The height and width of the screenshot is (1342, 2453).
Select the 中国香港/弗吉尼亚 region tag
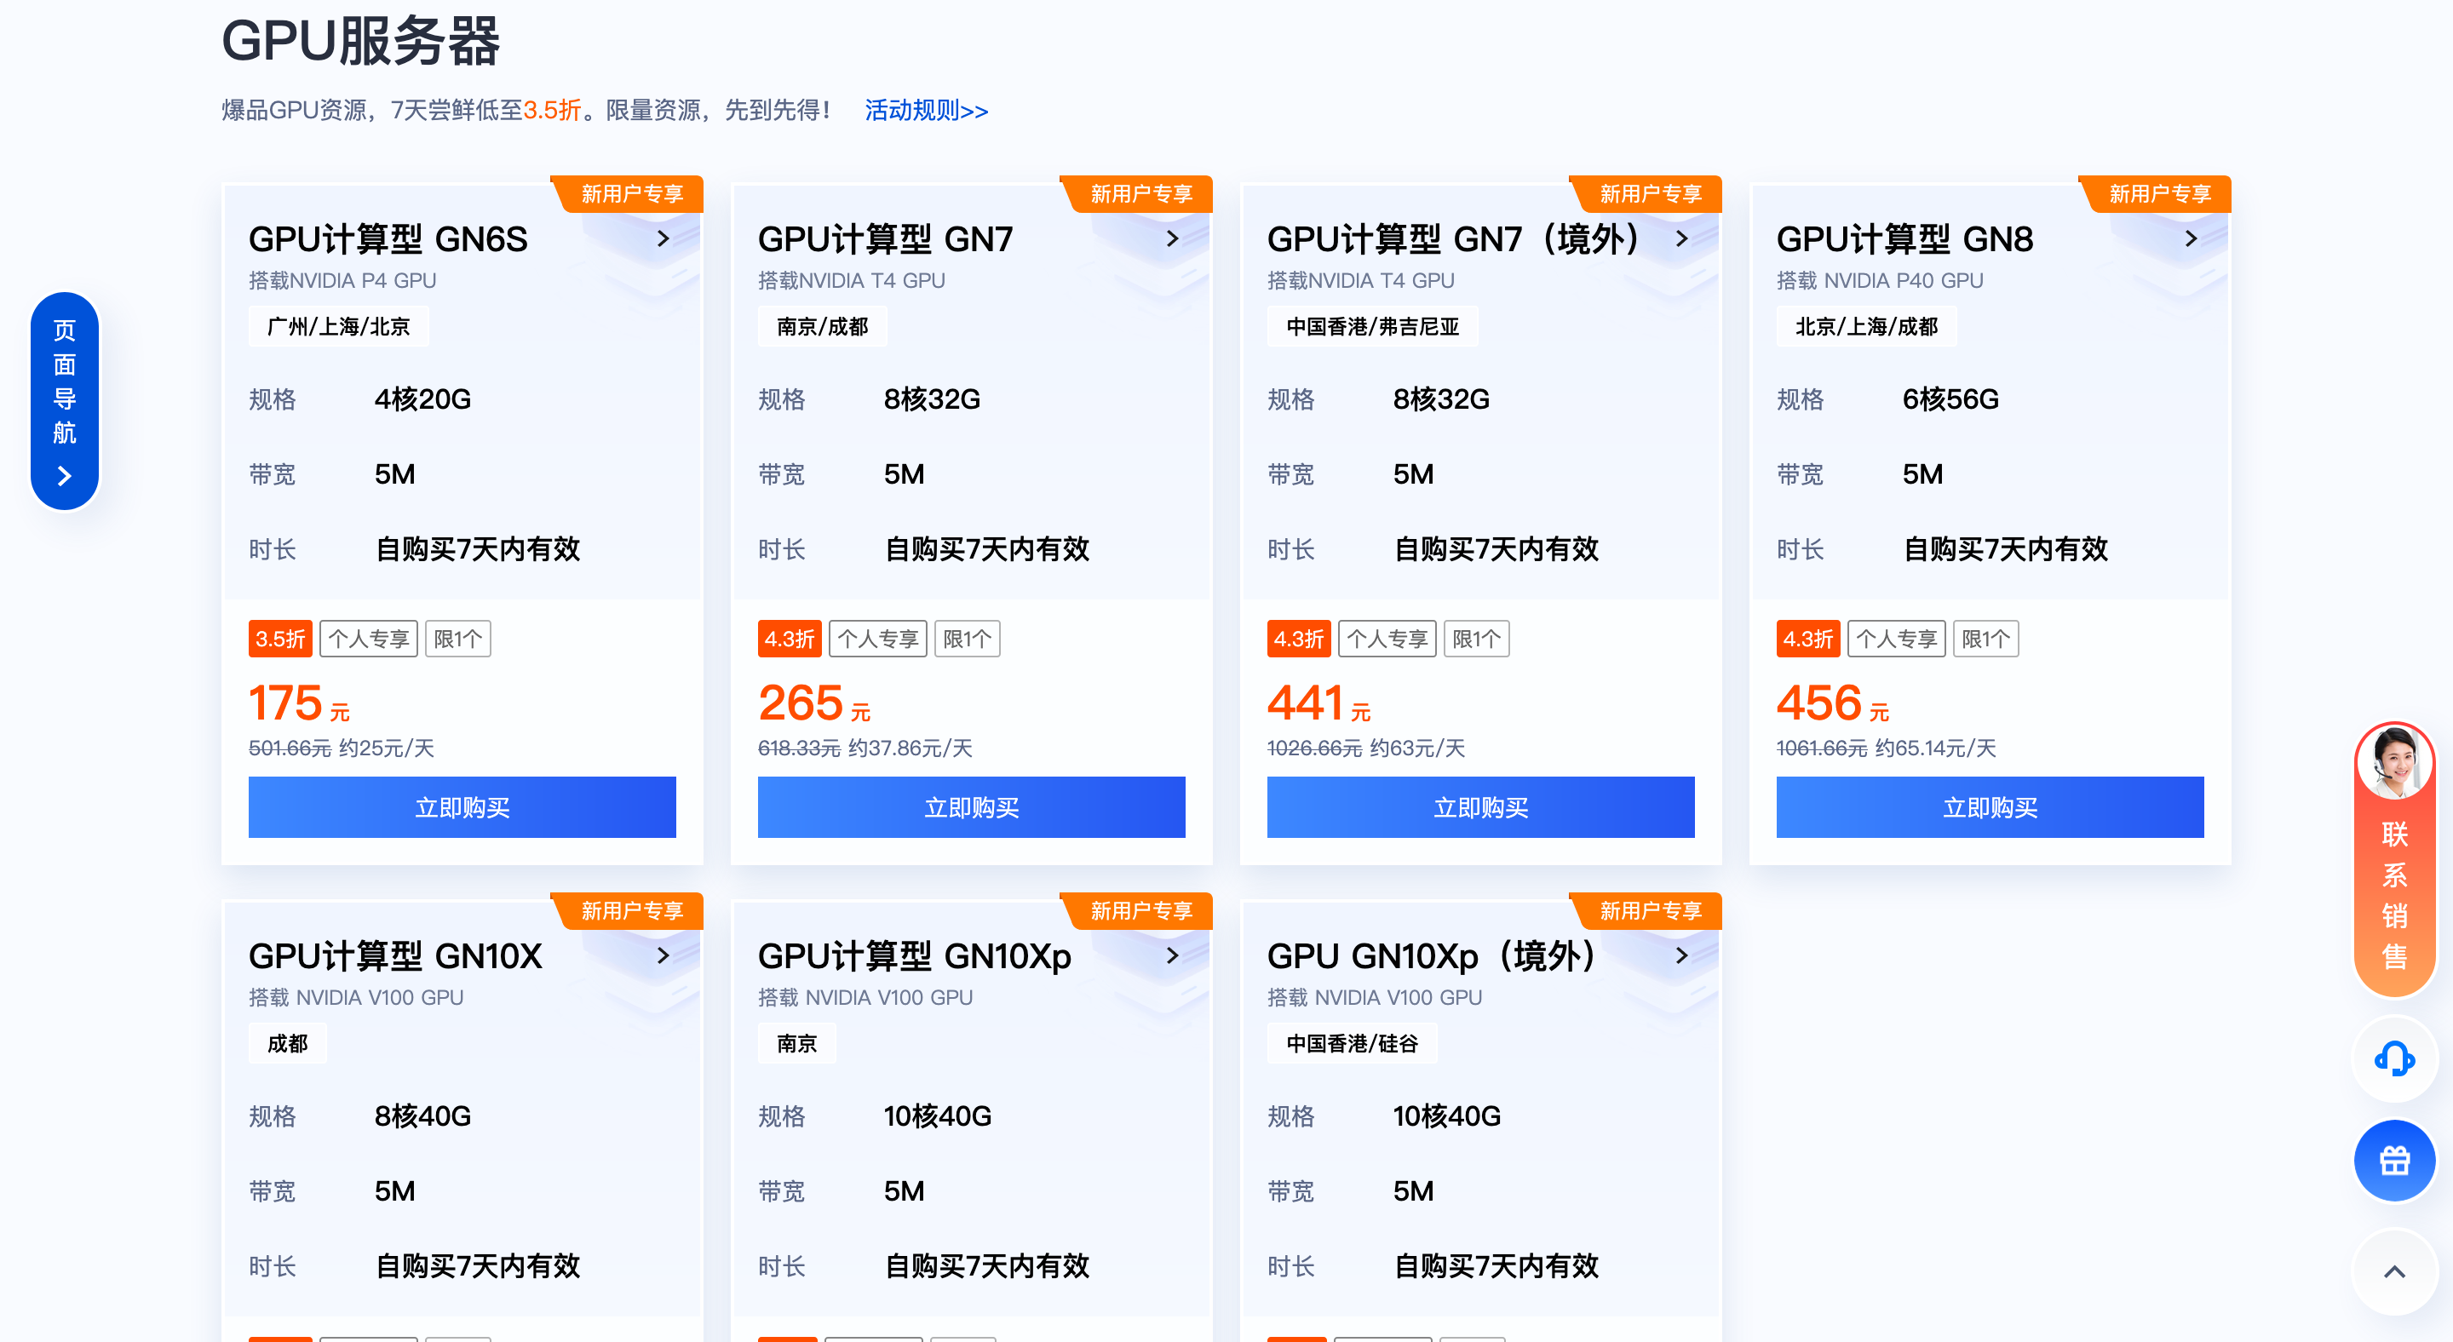point(1371,326)
